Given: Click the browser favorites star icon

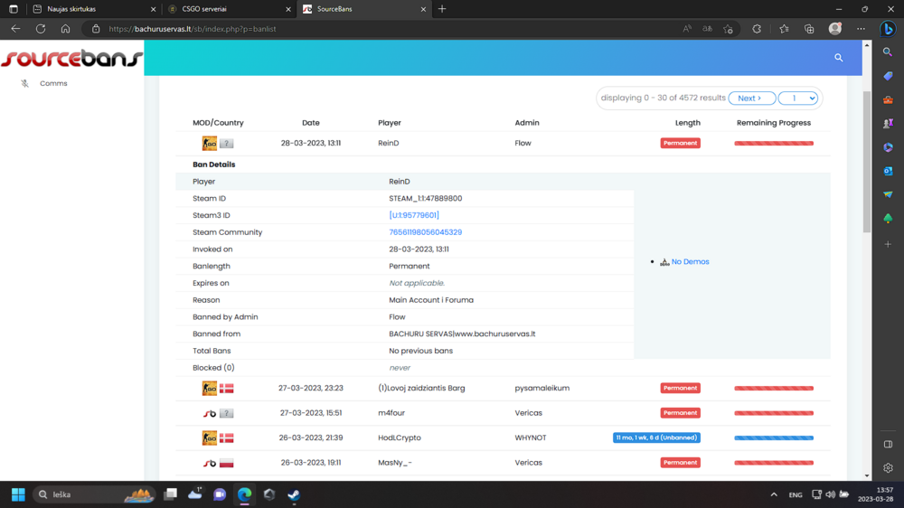Looking at the screenshot, I should pos(784,29).
